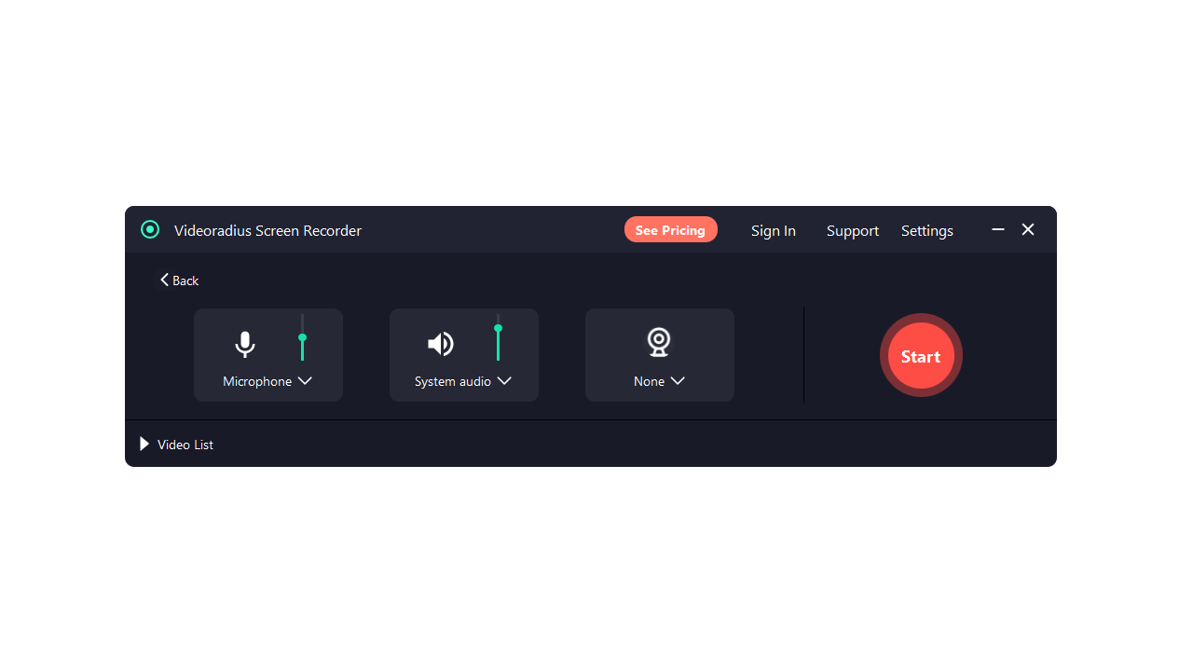The image size is (1193, 671).
Task: Open the Sign In menu
Action: click(774, 230)
